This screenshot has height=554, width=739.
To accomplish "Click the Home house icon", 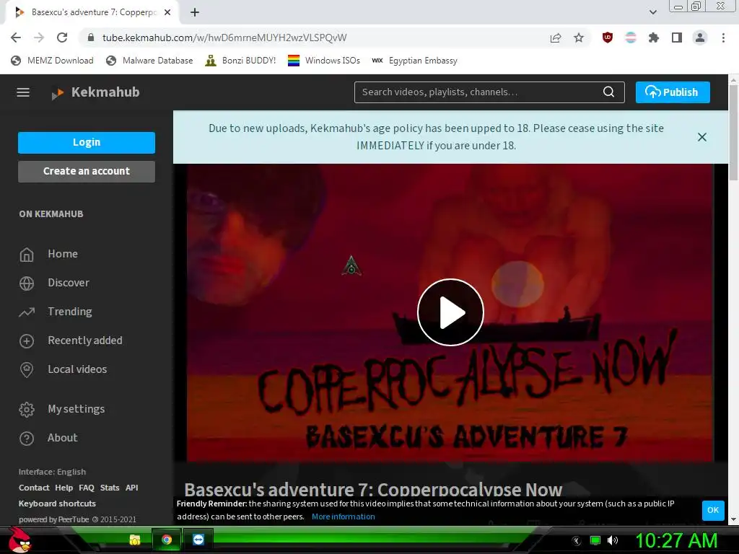I will click(x=27, y=255).
